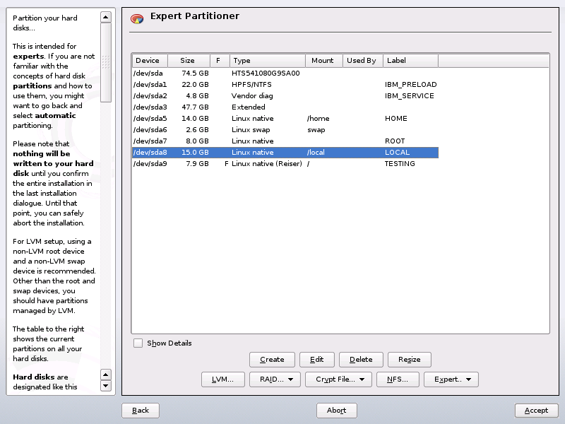Image resolution: width=565 pixels, height=424 pixels.
Task: Click the Linux native (Reiser) type cell
Action: click(267, 164)
